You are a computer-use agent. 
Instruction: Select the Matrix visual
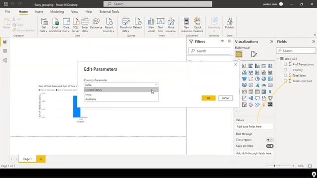click(264, 92)
